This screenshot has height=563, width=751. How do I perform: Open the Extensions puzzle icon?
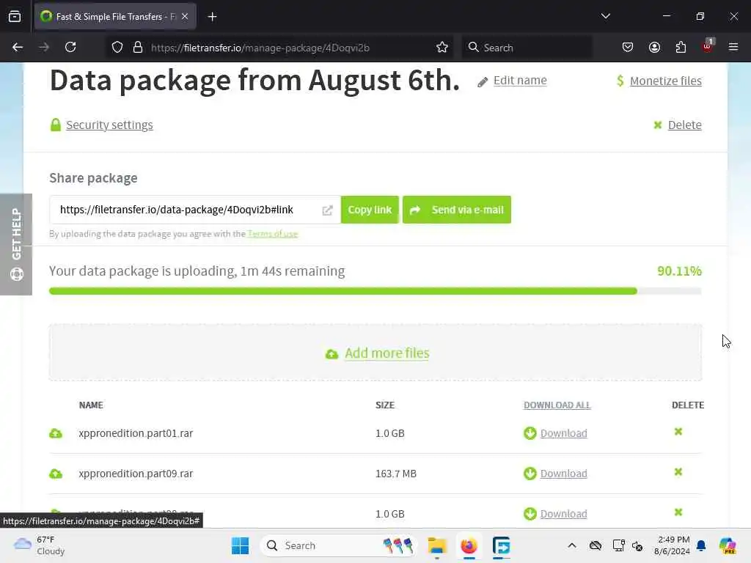coord(681,47)
